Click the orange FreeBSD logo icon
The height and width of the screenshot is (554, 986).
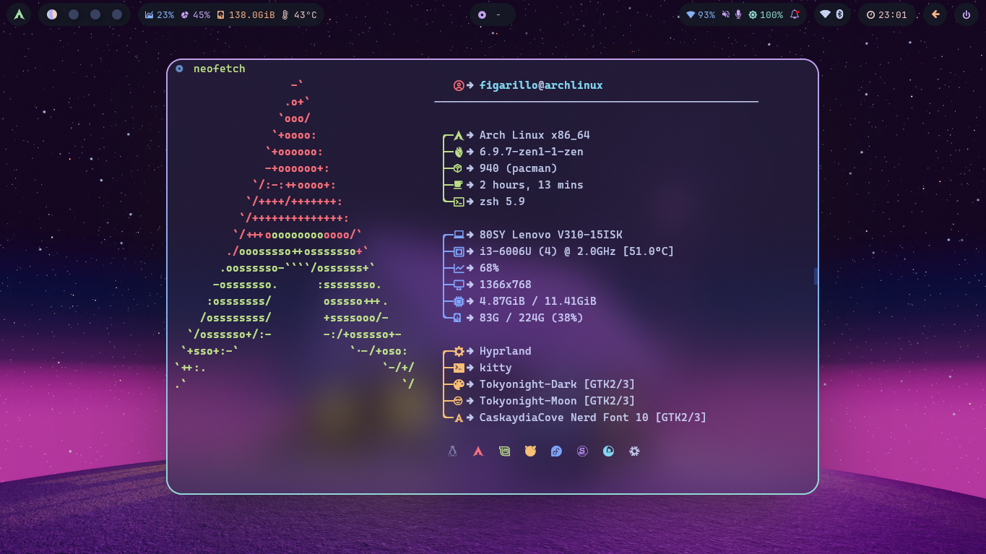[x=530, y=451]
